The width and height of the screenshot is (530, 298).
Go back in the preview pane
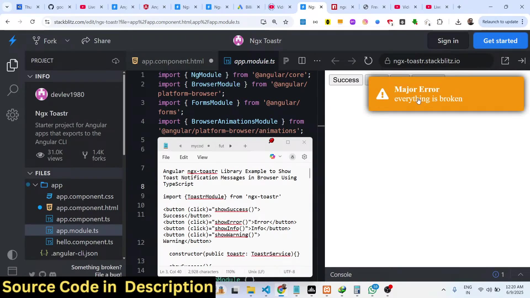coord(335,61)
